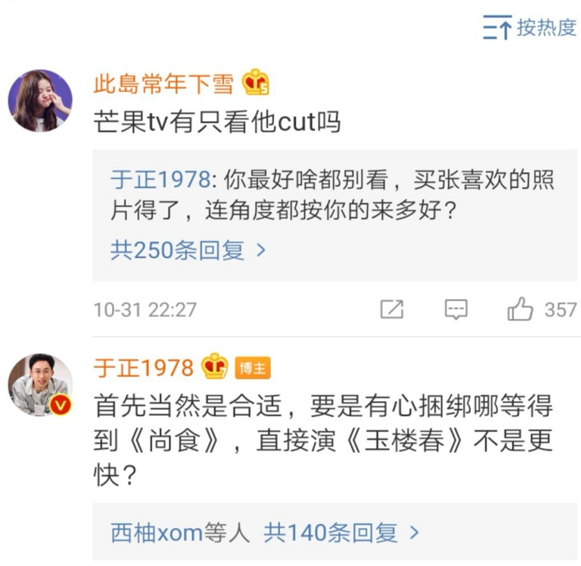
Task: Tap the crown membership badge beside 此島常年下雪
Action: click(x=255, y=82)
